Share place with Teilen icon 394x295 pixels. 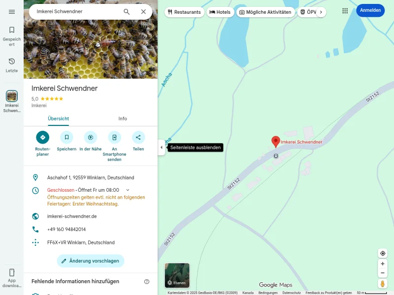point(138,138)
